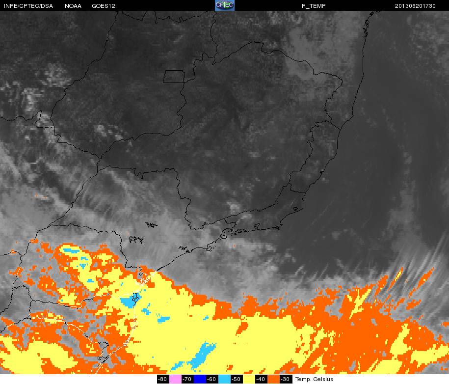Click the Temp. Celsius legend caption
449x384 pixels.
[x=314, y=379]
